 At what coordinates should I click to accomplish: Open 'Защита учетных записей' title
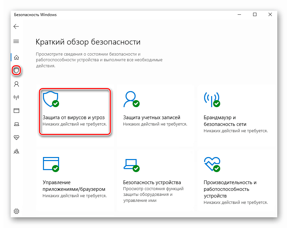[151, 118]
